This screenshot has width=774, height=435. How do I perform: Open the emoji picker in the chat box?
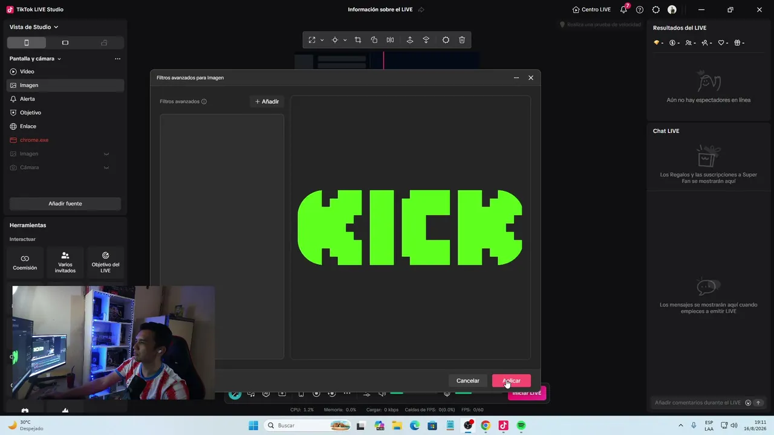(x=748, y=403)
